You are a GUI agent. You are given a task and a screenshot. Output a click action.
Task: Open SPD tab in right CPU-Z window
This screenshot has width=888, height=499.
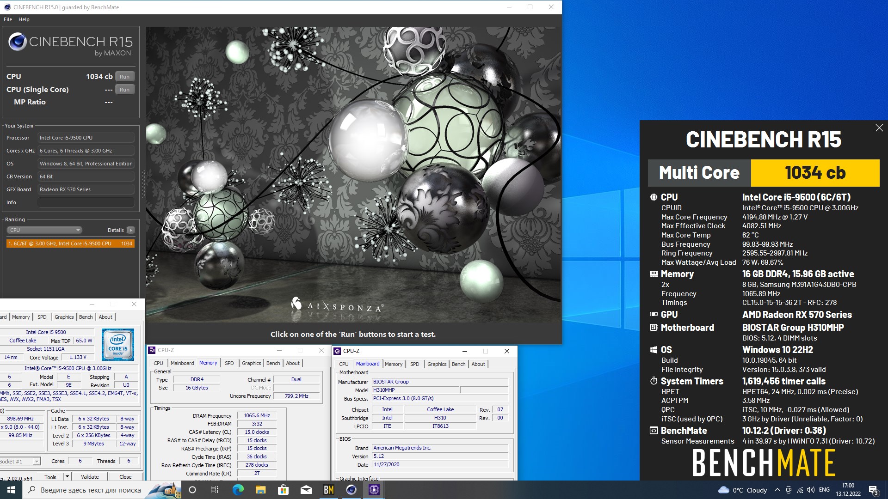[x=415, y=364]
